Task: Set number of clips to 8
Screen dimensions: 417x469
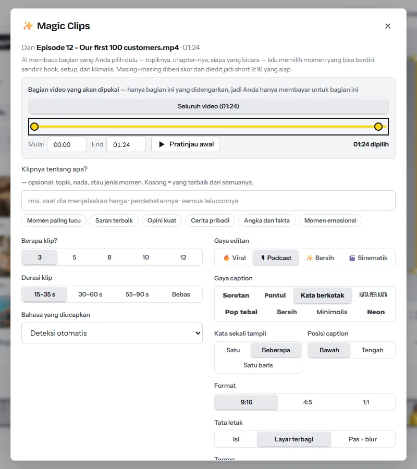Action: click(109, 257)
